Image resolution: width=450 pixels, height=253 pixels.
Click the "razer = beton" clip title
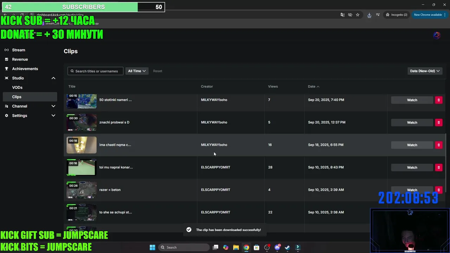(x=110, y=190)
